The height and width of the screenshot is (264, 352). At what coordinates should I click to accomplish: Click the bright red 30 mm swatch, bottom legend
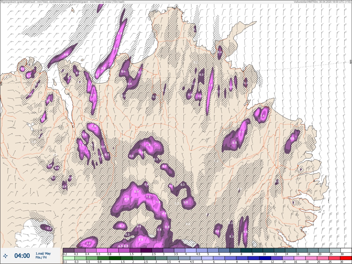point(346,258)
